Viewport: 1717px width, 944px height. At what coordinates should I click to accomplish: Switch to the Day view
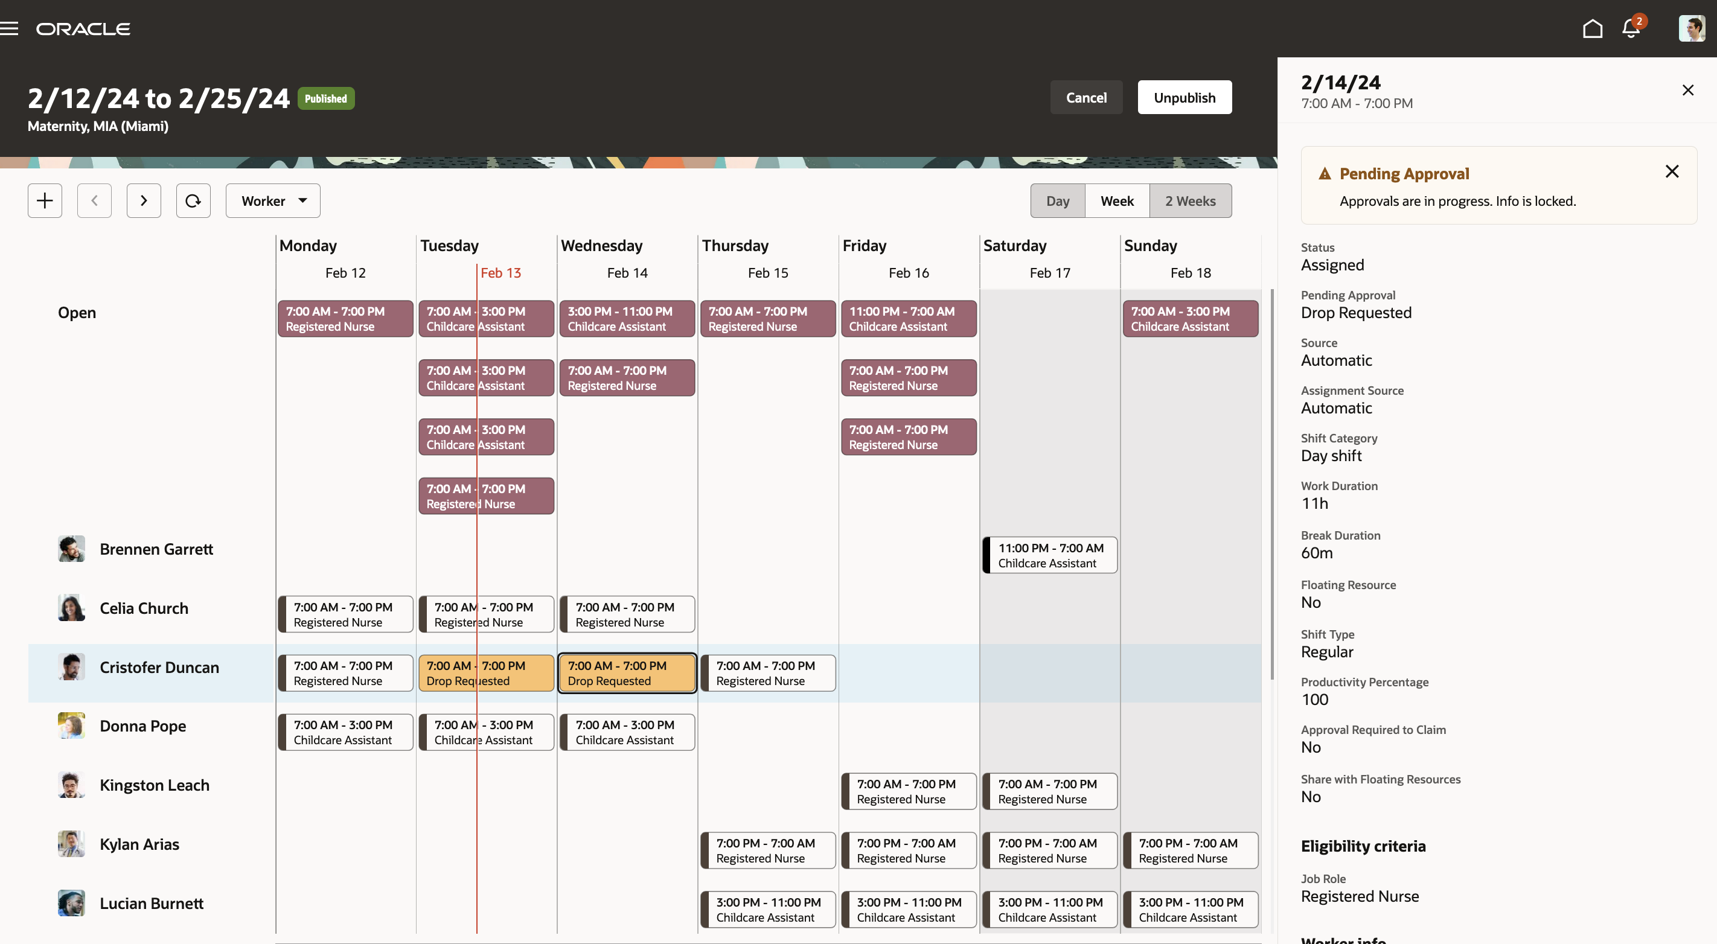(x=1057, y=200)
